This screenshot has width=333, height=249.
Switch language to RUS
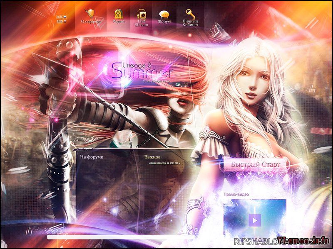coord(61,17)
